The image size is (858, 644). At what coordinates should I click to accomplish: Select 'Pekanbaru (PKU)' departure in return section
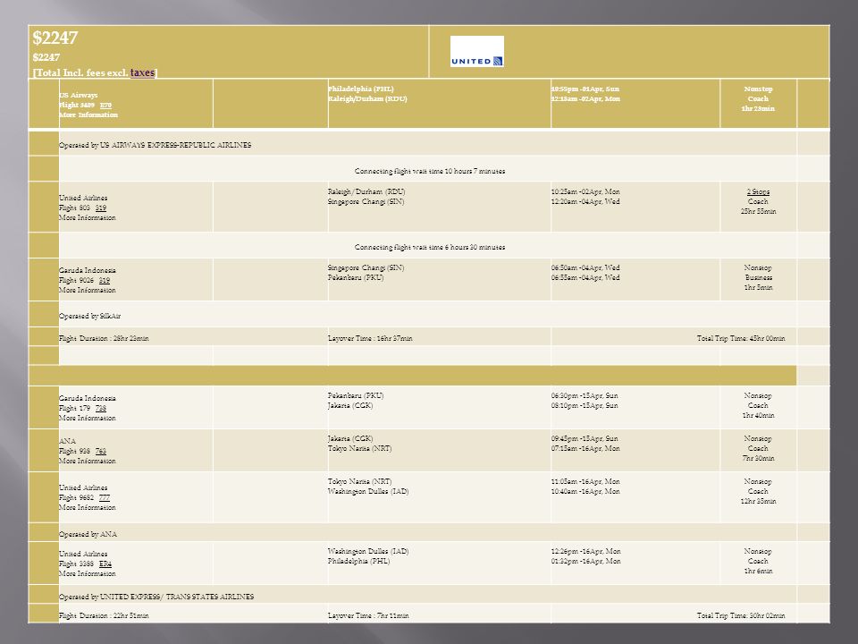(x=356, y=396)
